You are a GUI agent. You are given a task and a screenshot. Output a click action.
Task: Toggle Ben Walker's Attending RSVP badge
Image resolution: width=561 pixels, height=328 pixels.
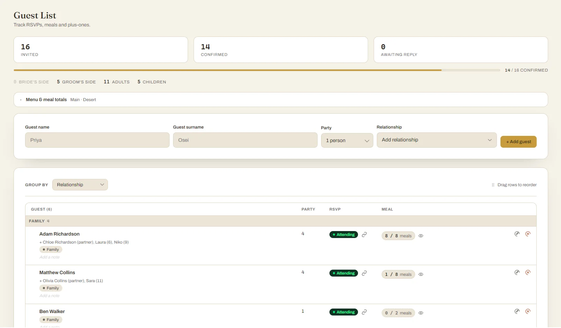344,312
